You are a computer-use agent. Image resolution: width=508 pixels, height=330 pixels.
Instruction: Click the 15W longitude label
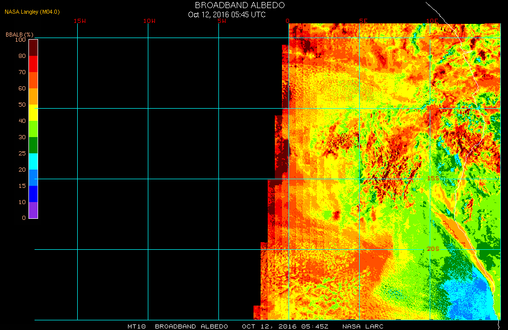click(80, 21)
